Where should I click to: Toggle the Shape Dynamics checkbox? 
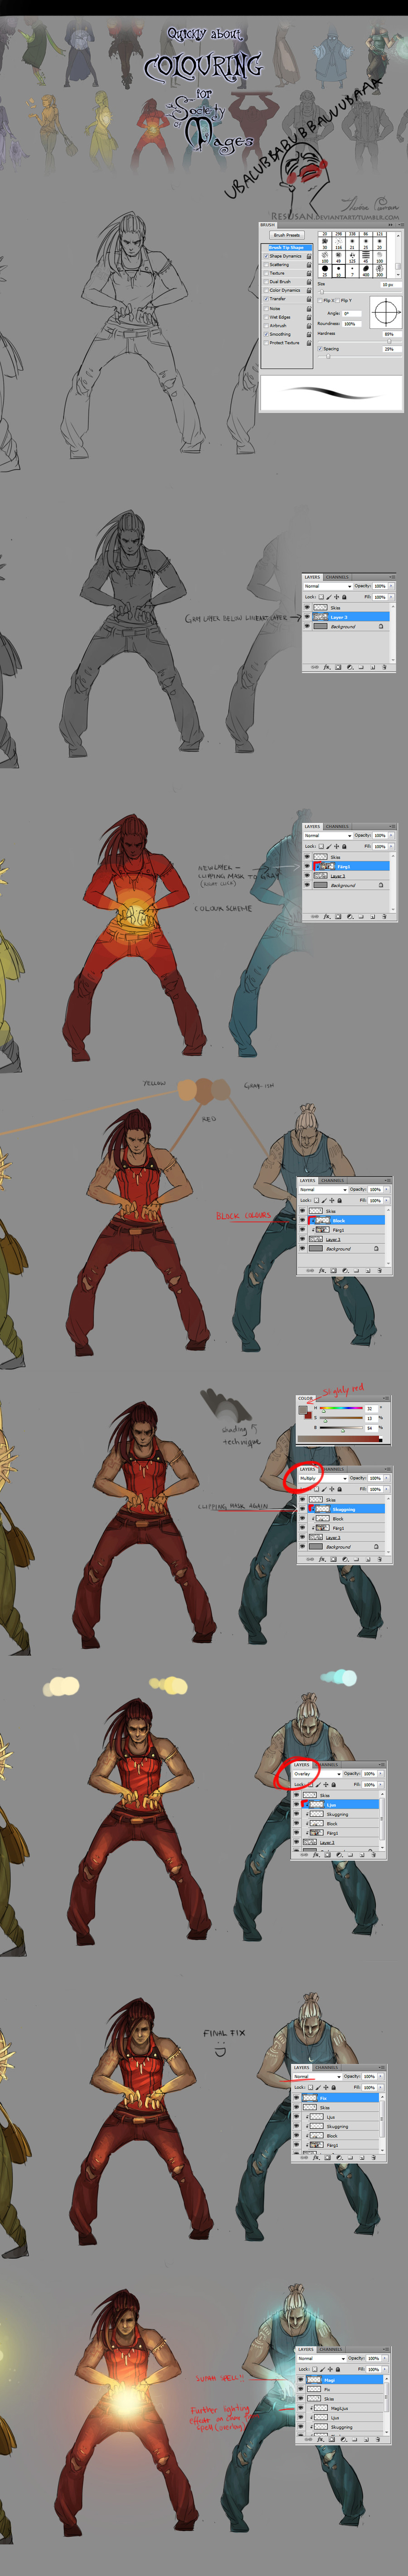coord(266,256)
